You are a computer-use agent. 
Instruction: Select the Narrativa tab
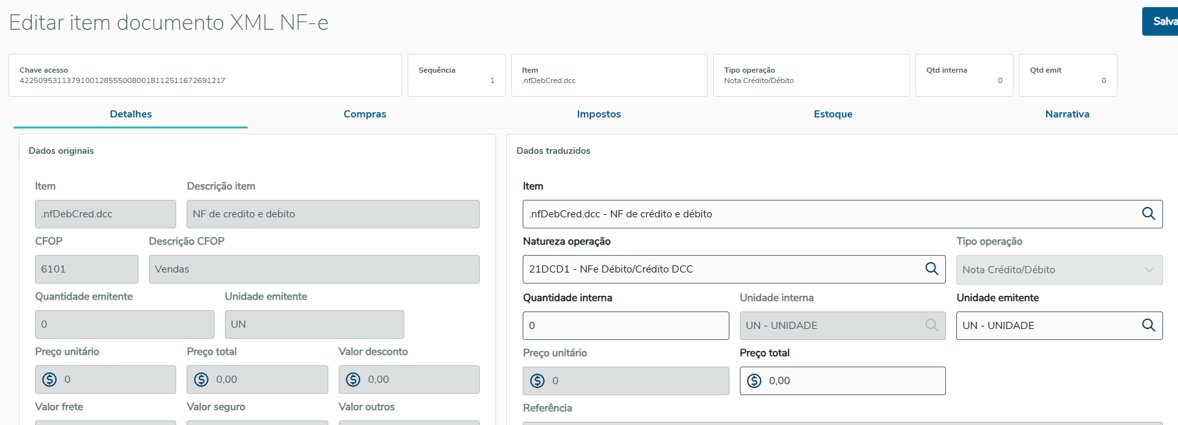click(x=1067, y=114)
